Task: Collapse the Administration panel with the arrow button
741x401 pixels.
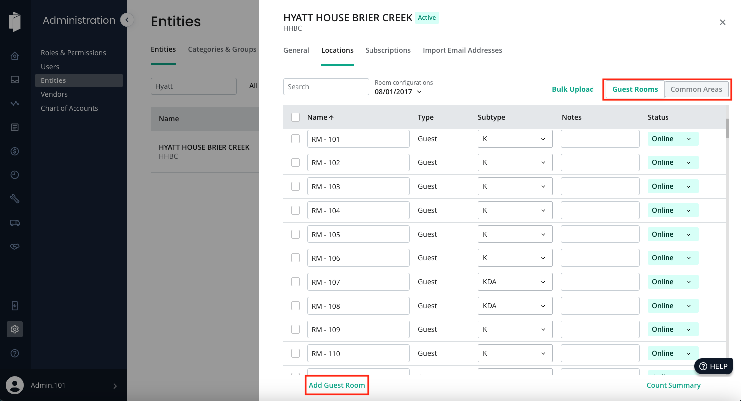Action: (x=127, y=20)
